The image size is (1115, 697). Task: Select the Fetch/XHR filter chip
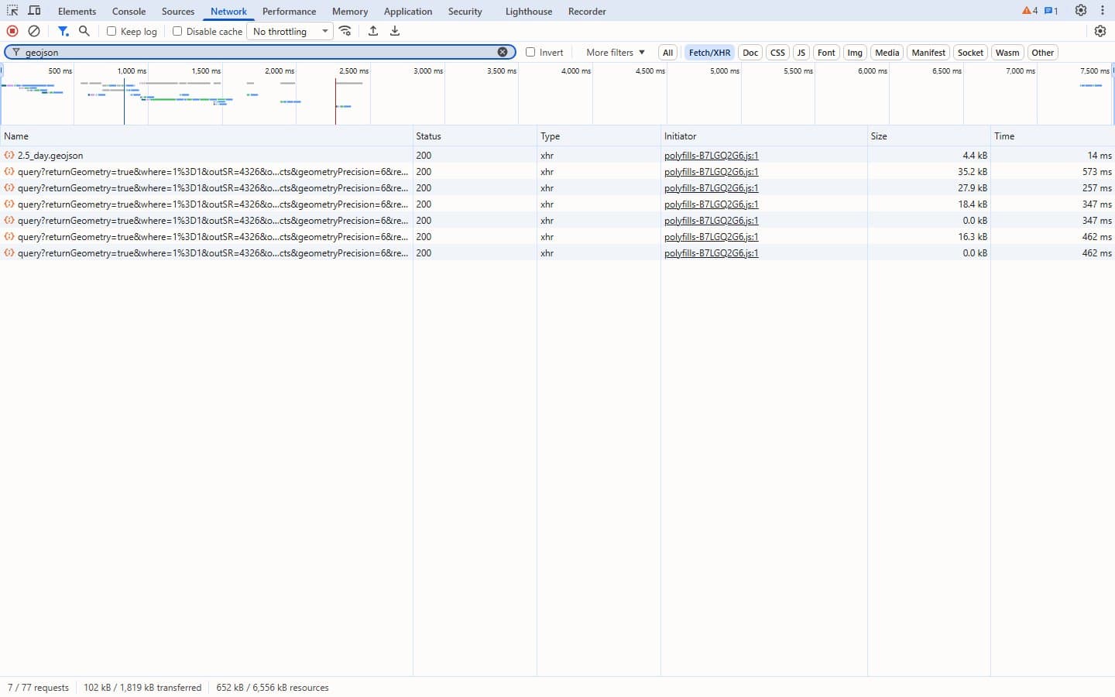tap(709, 53)
